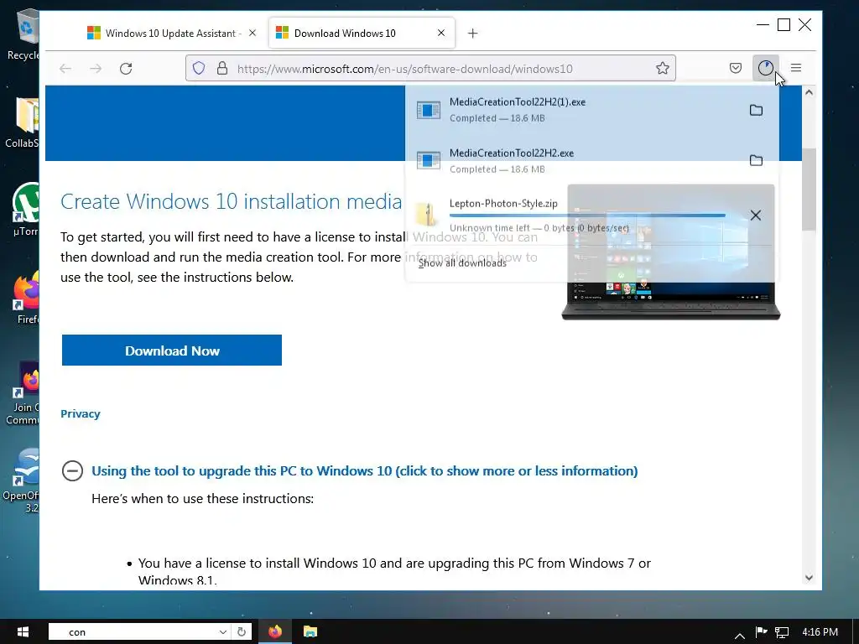Select the CollabS folder desktop icon
Screen dimensions: 859x644
(23, 122)
